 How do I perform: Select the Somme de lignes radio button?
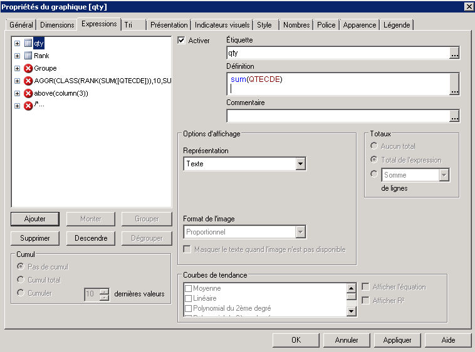click(374, 174)
